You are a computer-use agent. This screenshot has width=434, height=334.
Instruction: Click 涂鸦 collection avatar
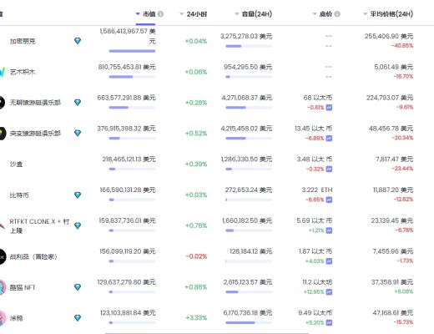tap(3, 318)
